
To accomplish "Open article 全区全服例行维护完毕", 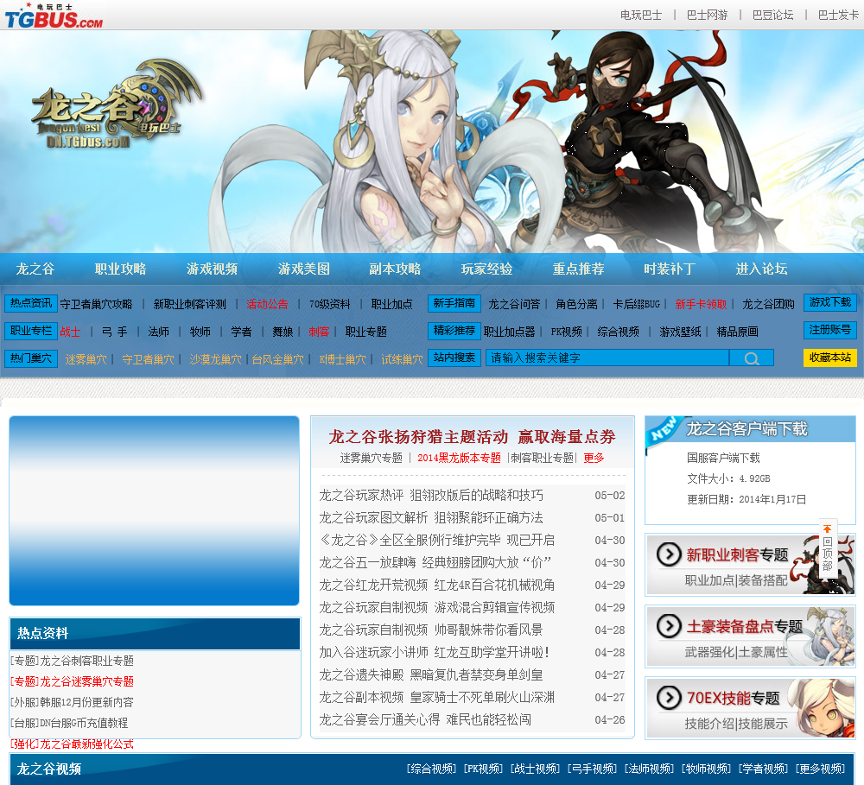I will pos(437,540).
